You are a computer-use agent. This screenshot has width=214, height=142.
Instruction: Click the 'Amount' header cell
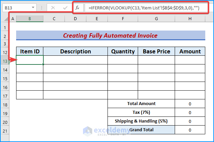tap(190, 51)
